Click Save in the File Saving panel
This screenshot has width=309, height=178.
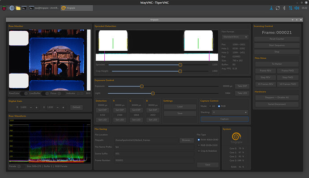(208, 165)
